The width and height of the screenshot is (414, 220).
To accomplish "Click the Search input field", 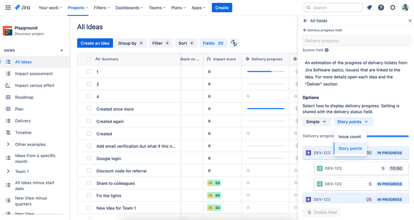I will click(x=333, y=7).
